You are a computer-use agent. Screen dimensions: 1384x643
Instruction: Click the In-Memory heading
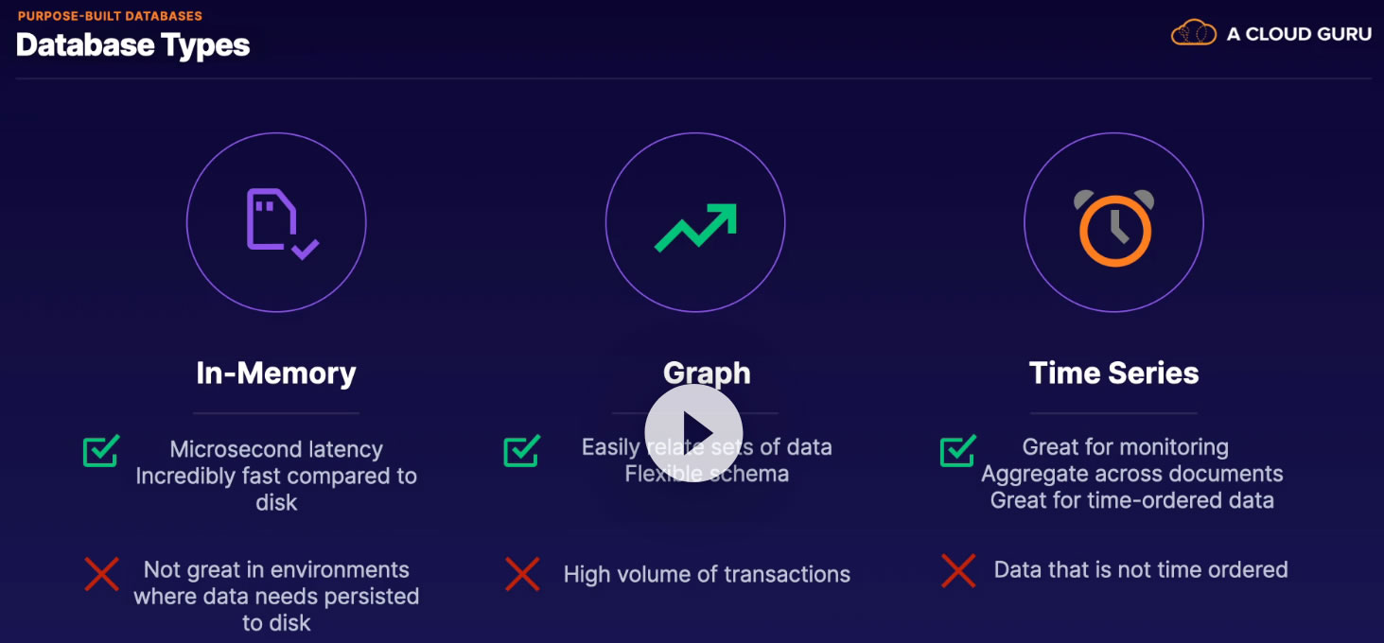(276, 373)
